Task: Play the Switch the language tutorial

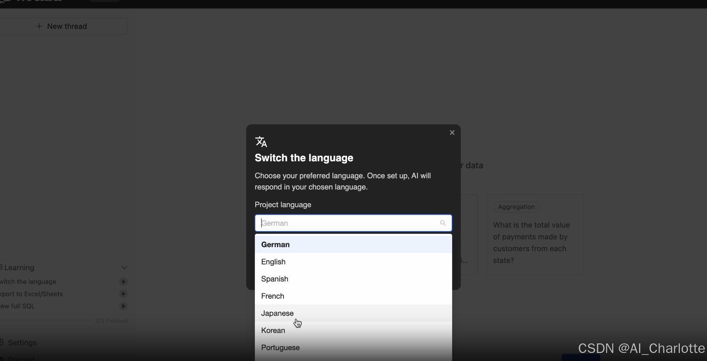Action: [123, 282]
